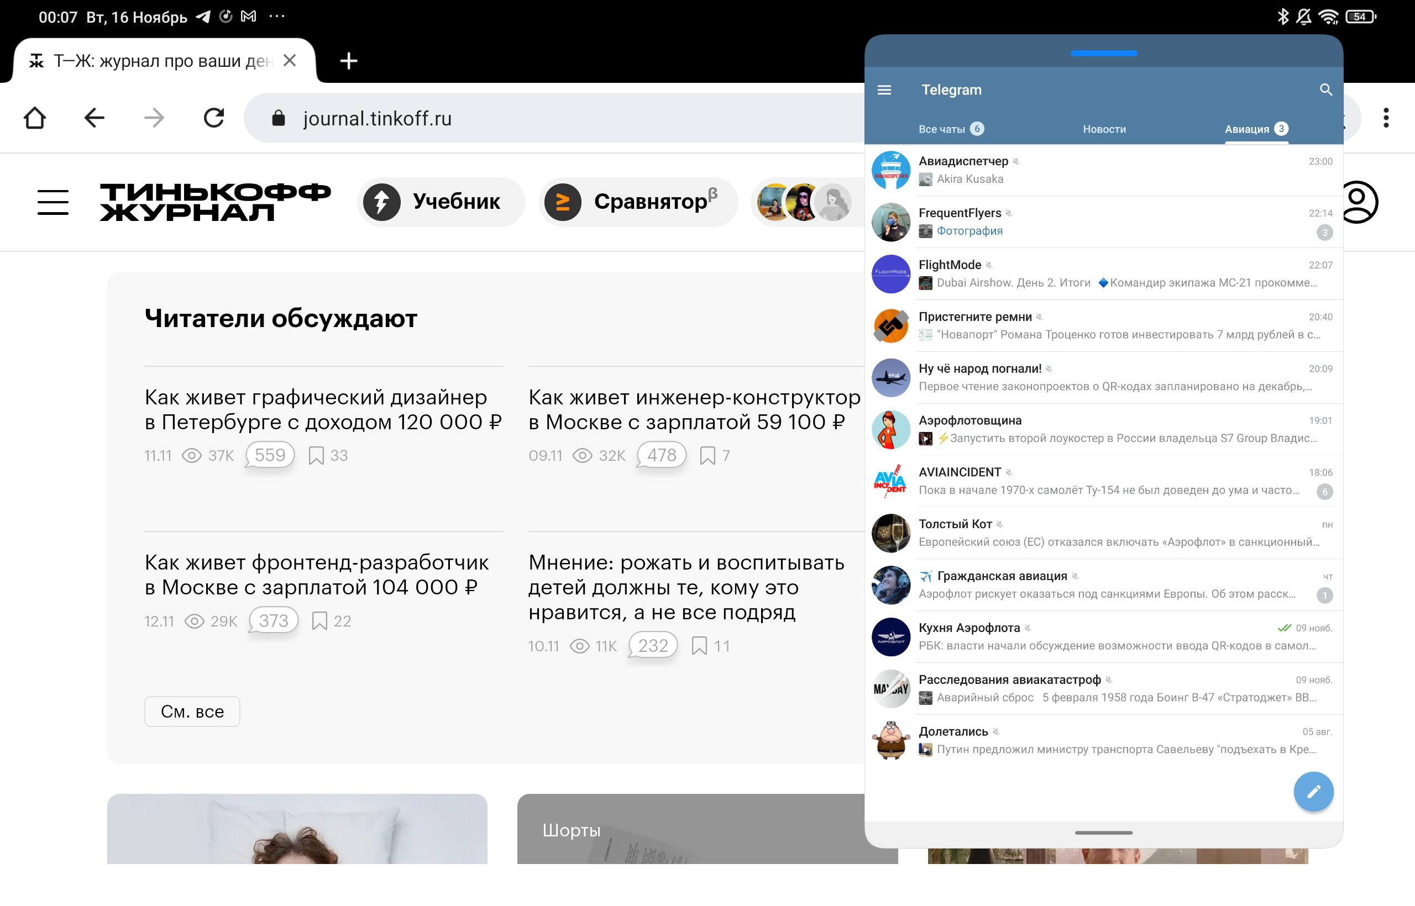Screen dimensions: 1415x906
Task: Select the Т—Ж журнал browser tab
Action: point(164,61)
